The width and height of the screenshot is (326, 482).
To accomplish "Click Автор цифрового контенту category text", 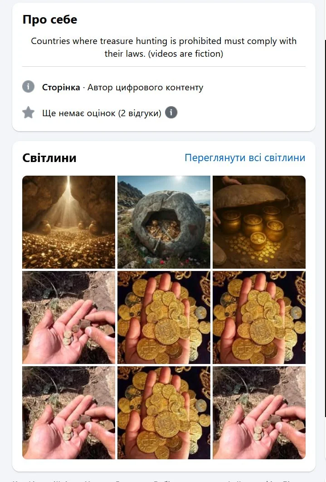I will (x=145, y=87).
